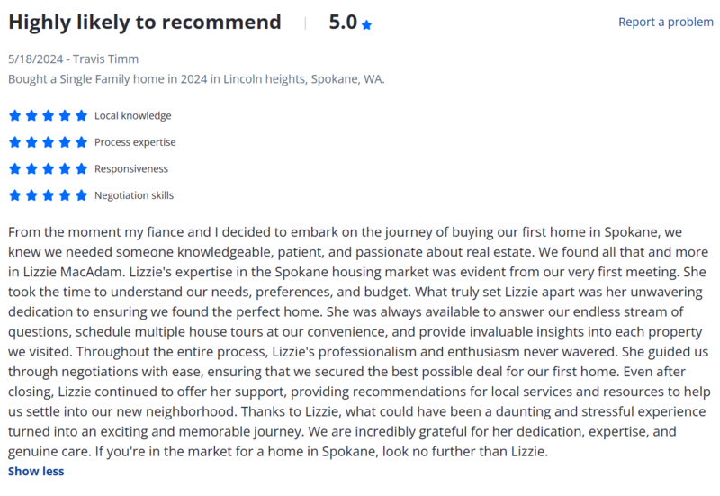Click reviewer name Travis Timm
The image size is (720, 496).
pos(93,59)
